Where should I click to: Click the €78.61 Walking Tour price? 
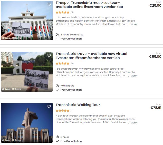click(156, 108)
